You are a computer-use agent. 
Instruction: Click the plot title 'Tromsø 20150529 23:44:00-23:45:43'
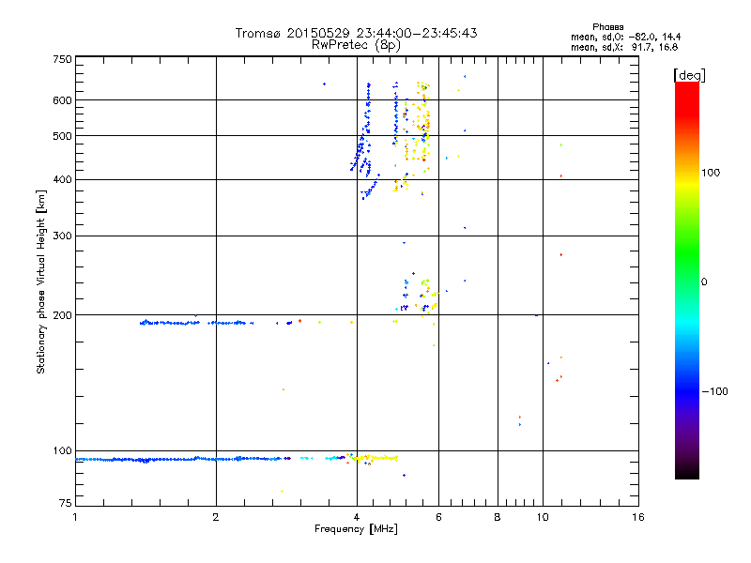[356, 33]
